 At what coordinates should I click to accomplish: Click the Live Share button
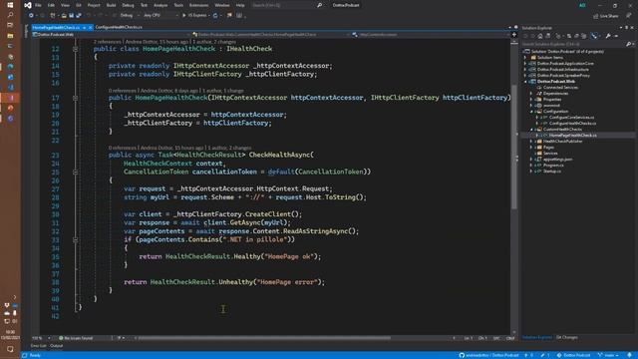coord(606,16)
